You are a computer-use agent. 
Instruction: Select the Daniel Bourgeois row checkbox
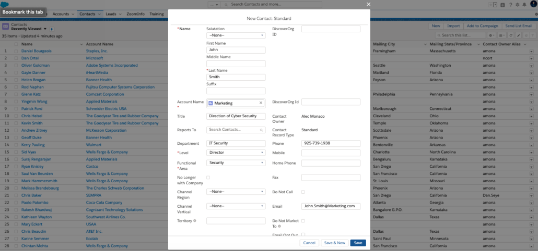pyautogui.click(x=16, y=51)
